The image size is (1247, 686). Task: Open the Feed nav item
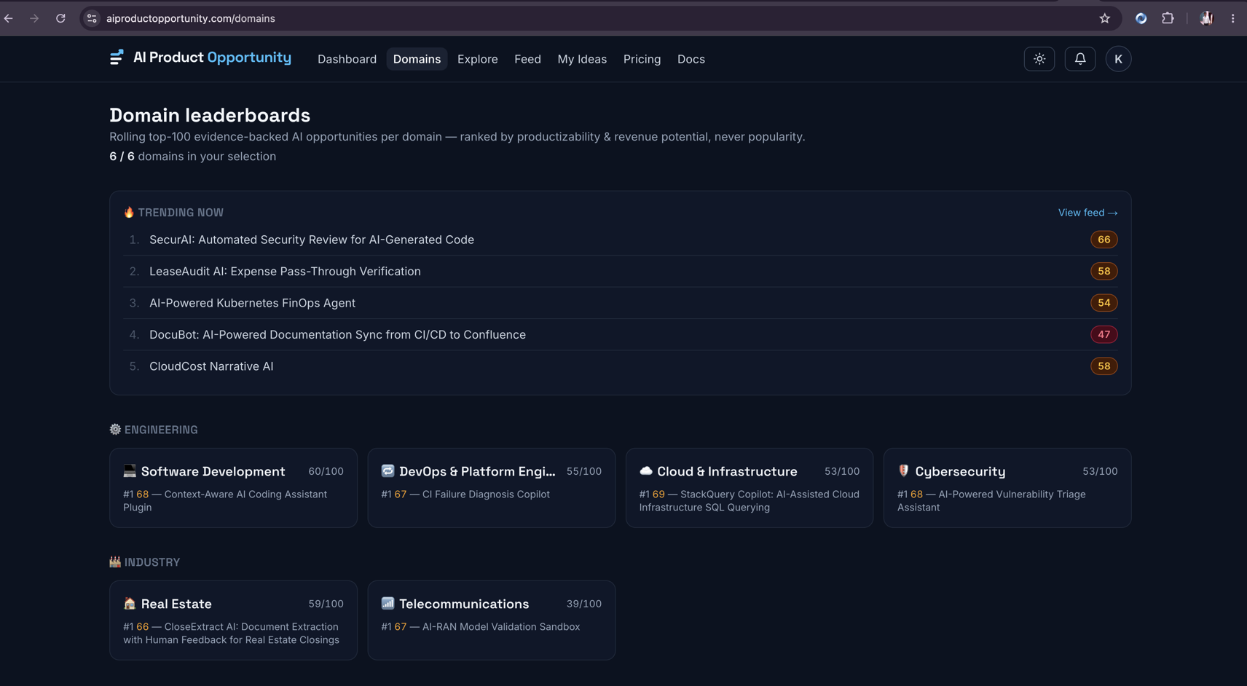click(x=527, y=59)
